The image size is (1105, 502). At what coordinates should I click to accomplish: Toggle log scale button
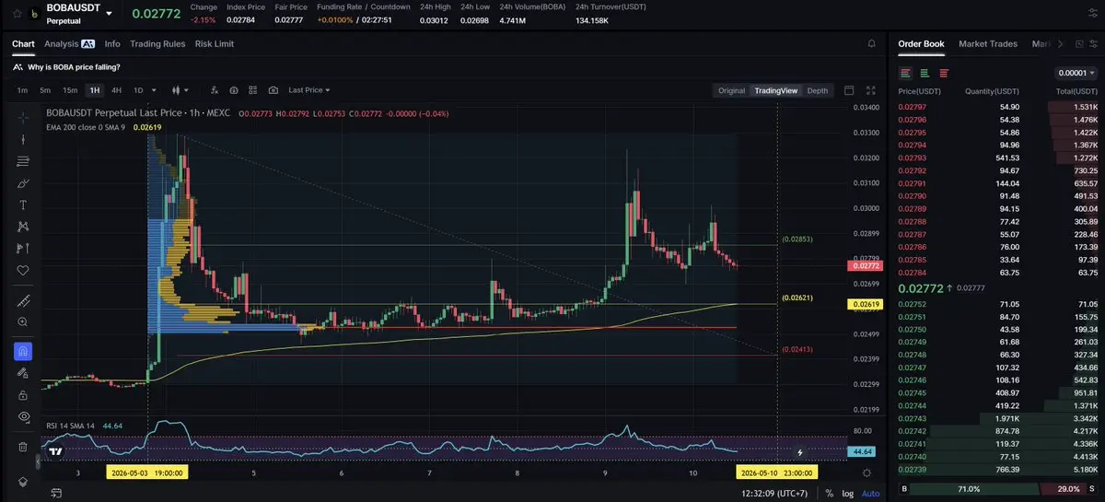[847, 493]
